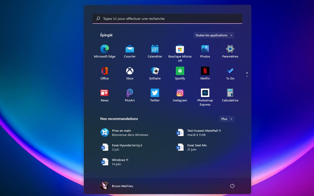Click the Plus button in recommendations

click(x=227, y=119)
